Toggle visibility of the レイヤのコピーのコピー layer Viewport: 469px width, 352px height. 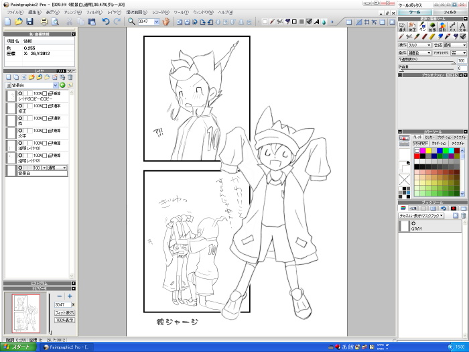pos(20,93)
